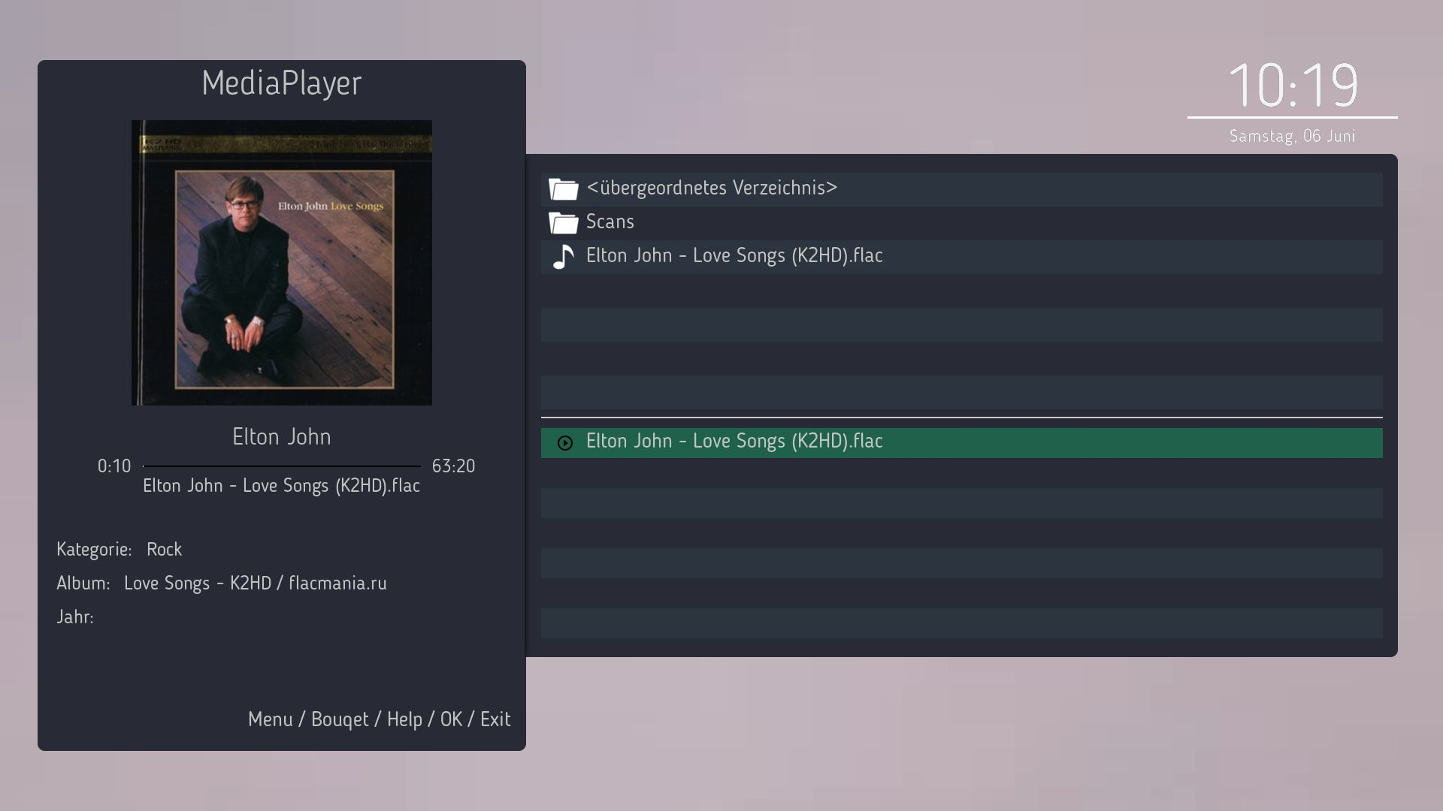Click the Exit label
Screen dimensions: 1443x811
pos(495,719)
